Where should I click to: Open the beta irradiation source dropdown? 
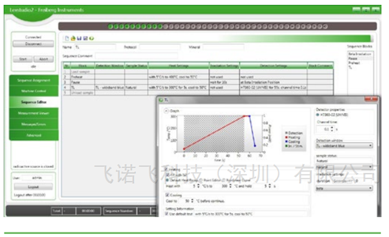344,188
